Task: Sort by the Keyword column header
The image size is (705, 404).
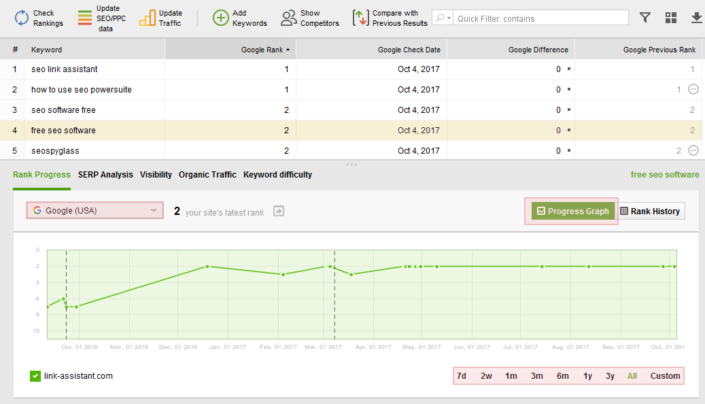Action: tap(94, 50)
